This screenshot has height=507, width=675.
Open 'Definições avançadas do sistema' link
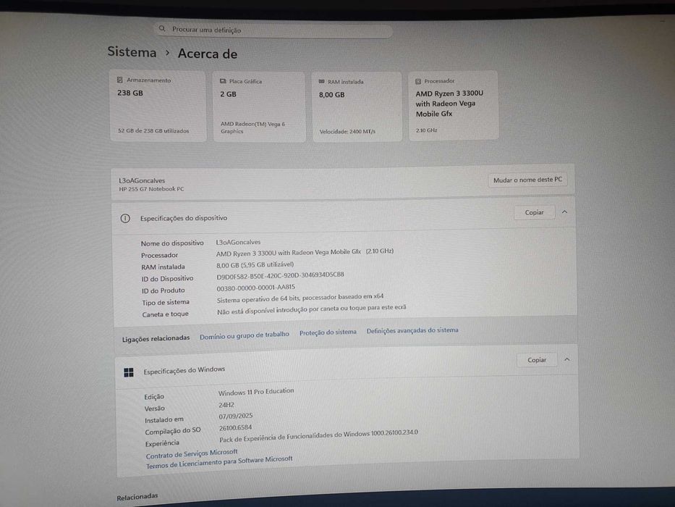tap(412, 330)
